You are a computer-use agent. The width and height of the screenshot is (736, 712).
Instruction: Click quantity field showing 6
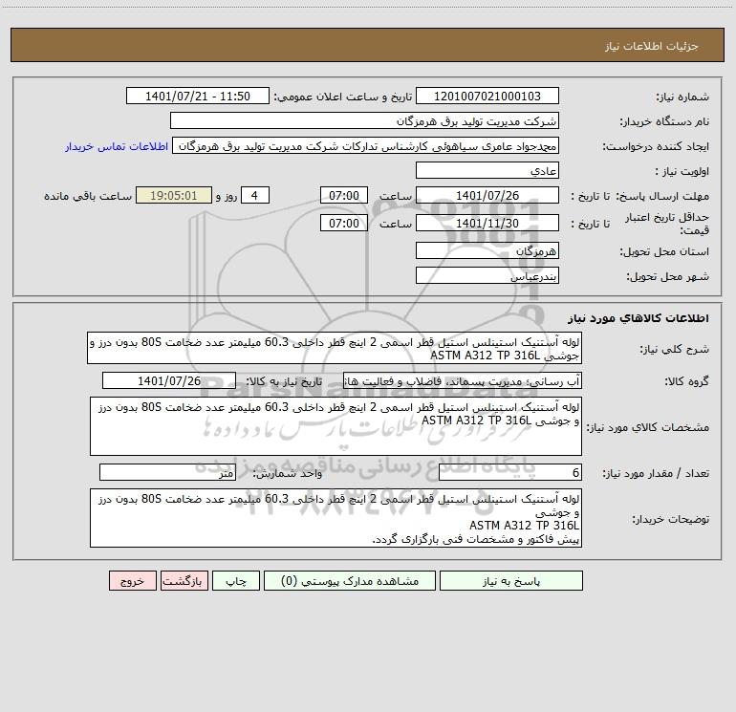click(510, 473)
